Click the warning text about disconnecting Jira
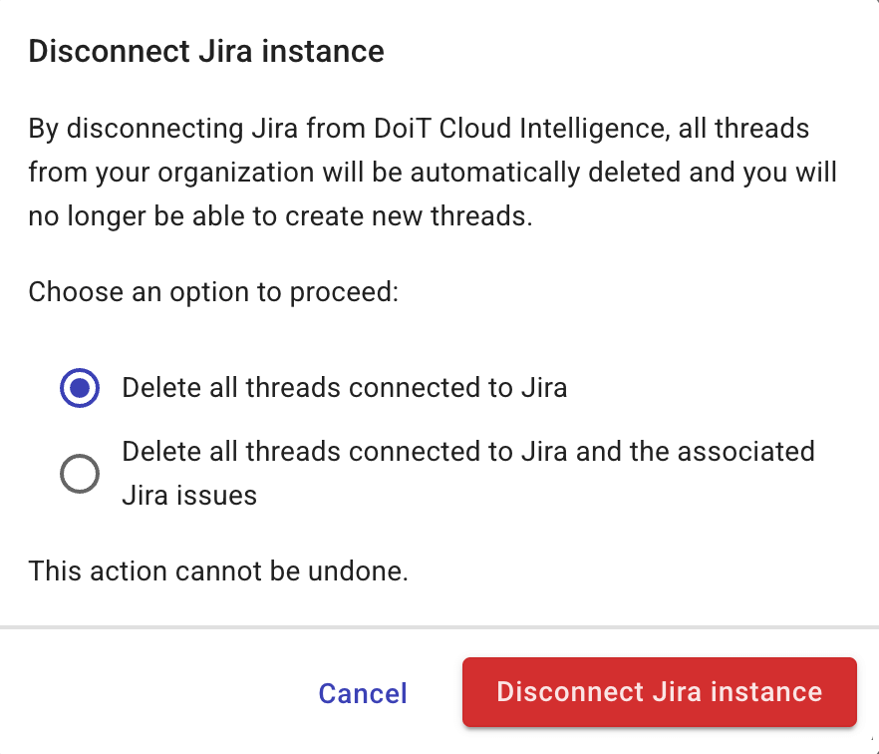 tap(433, 172)
